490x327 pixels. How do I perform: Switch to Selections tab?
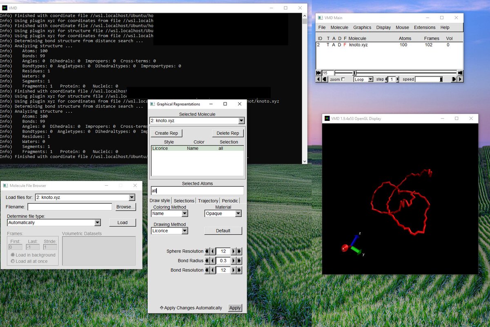[184, 200]
